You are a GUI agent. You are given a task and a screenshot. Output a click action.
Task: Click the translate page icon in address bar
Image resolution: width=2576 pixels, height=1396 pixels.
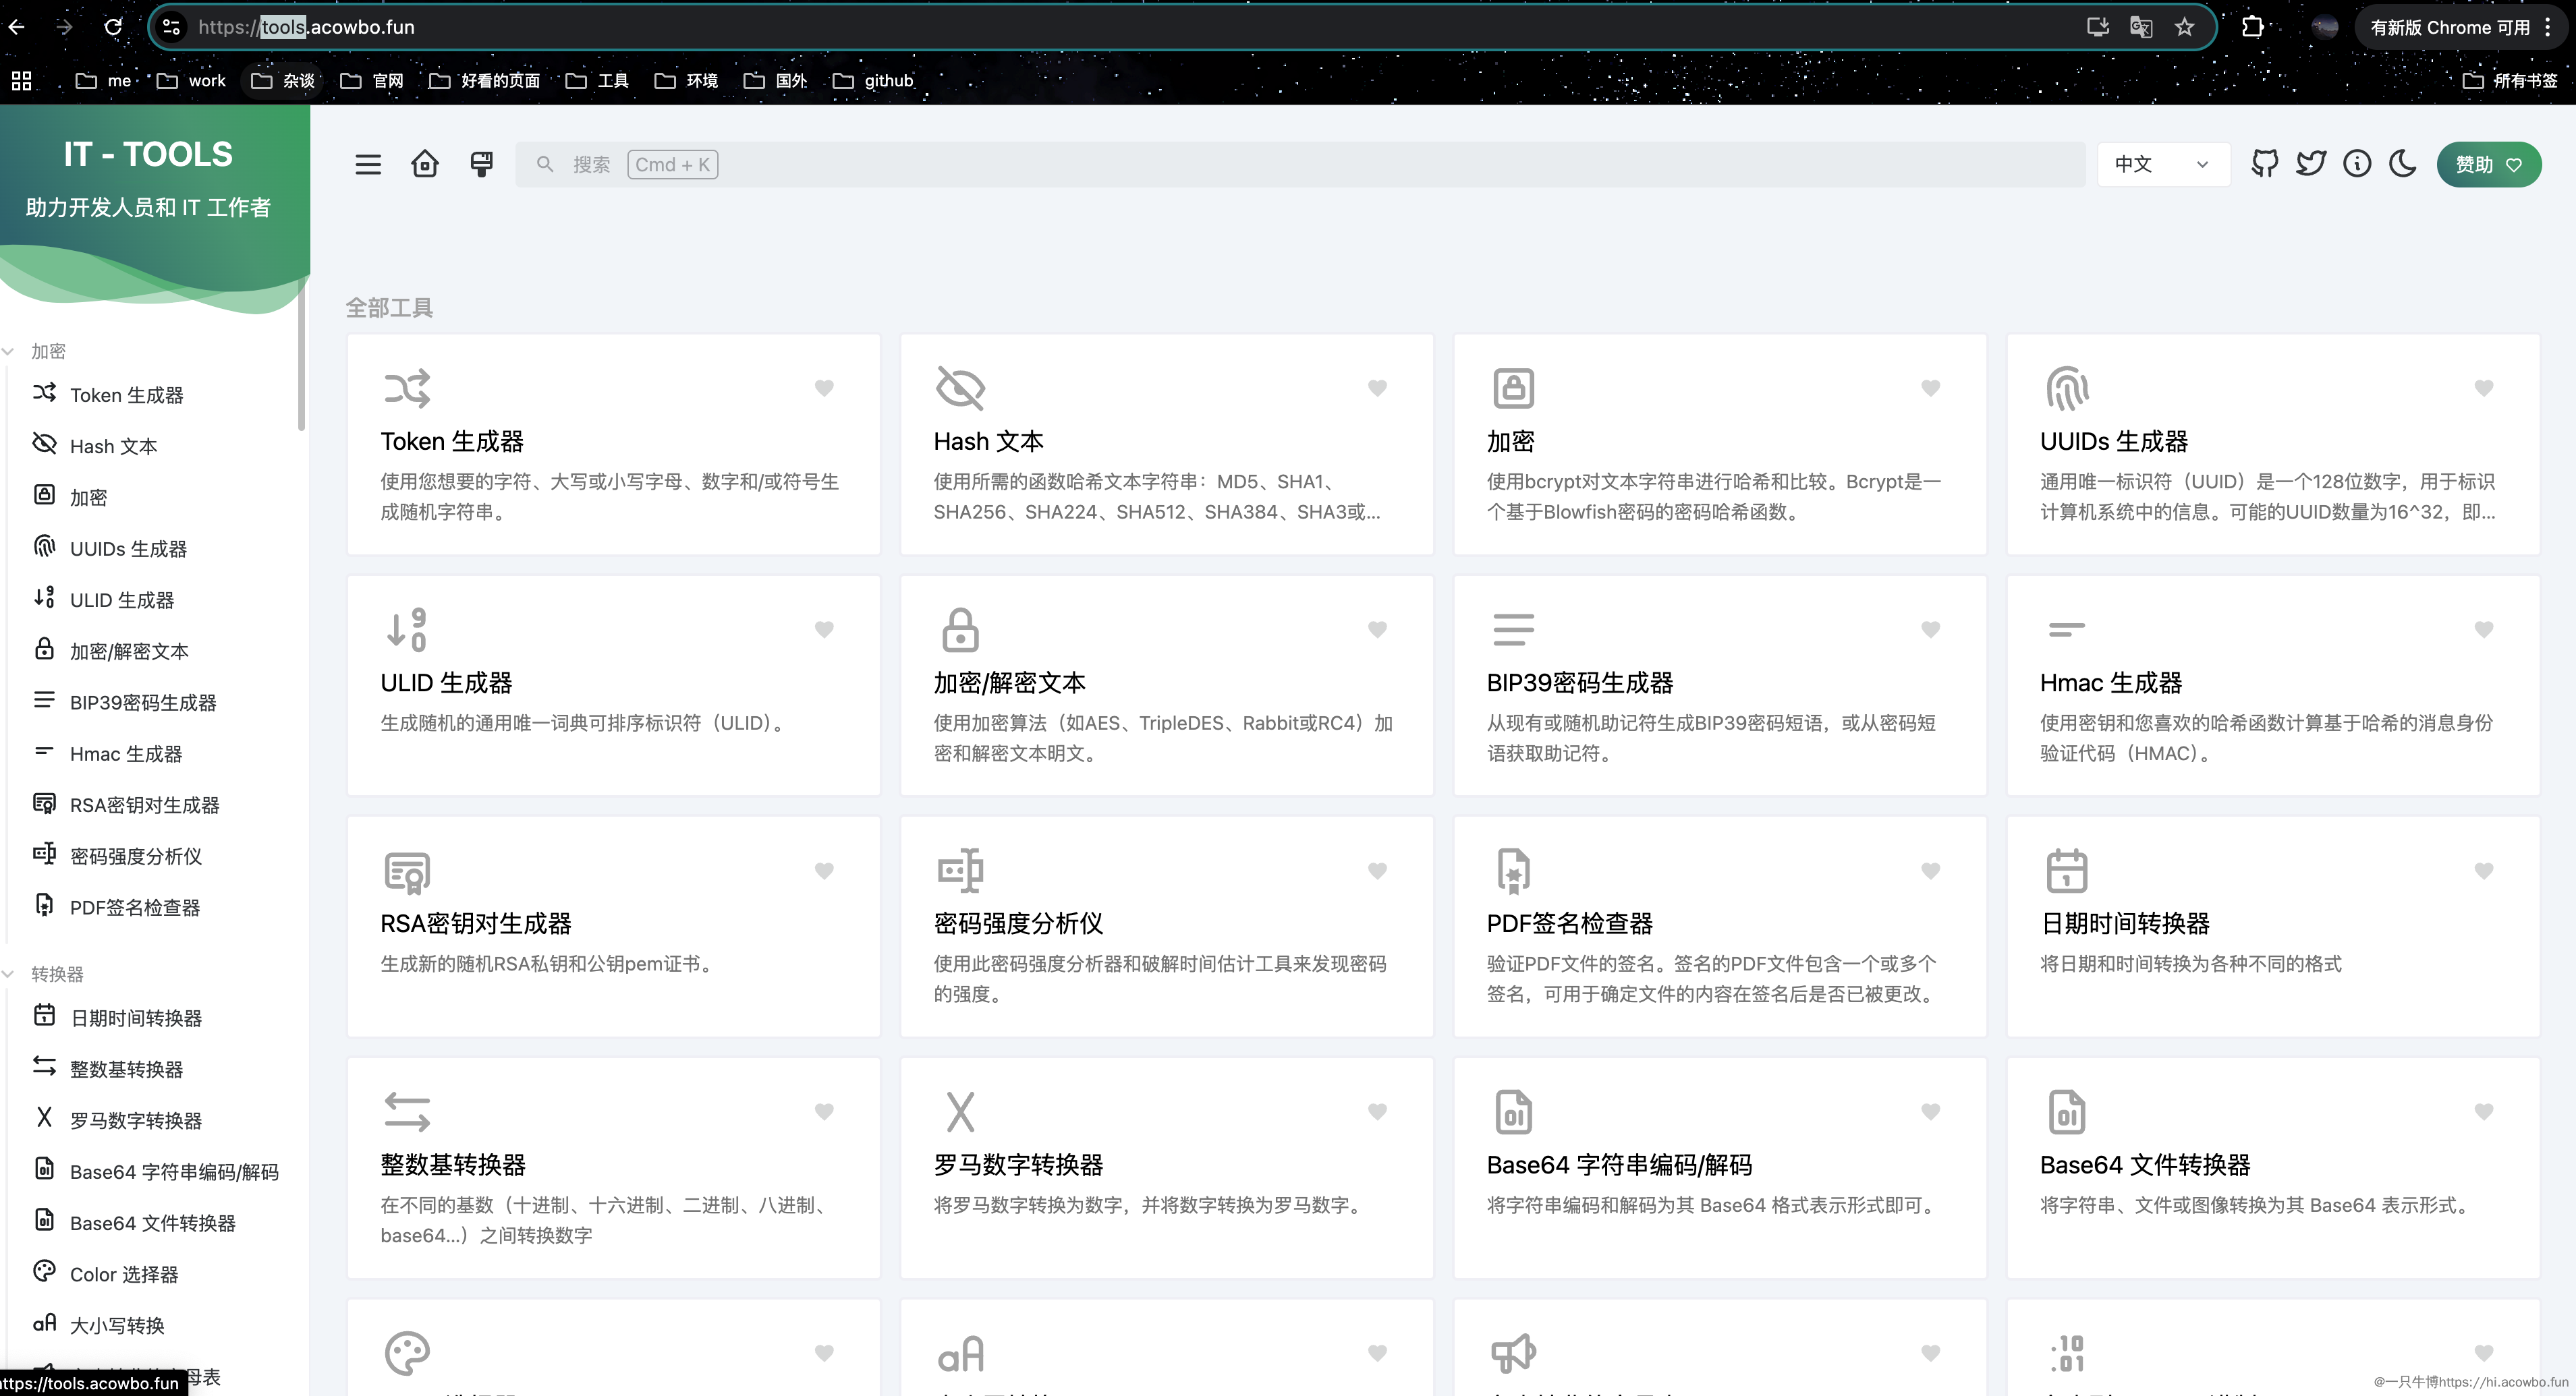pyautogui.click(x=2141, y=27)
